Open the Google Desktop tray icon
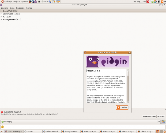This screenshot has width=166, height=133. [155, 2]
